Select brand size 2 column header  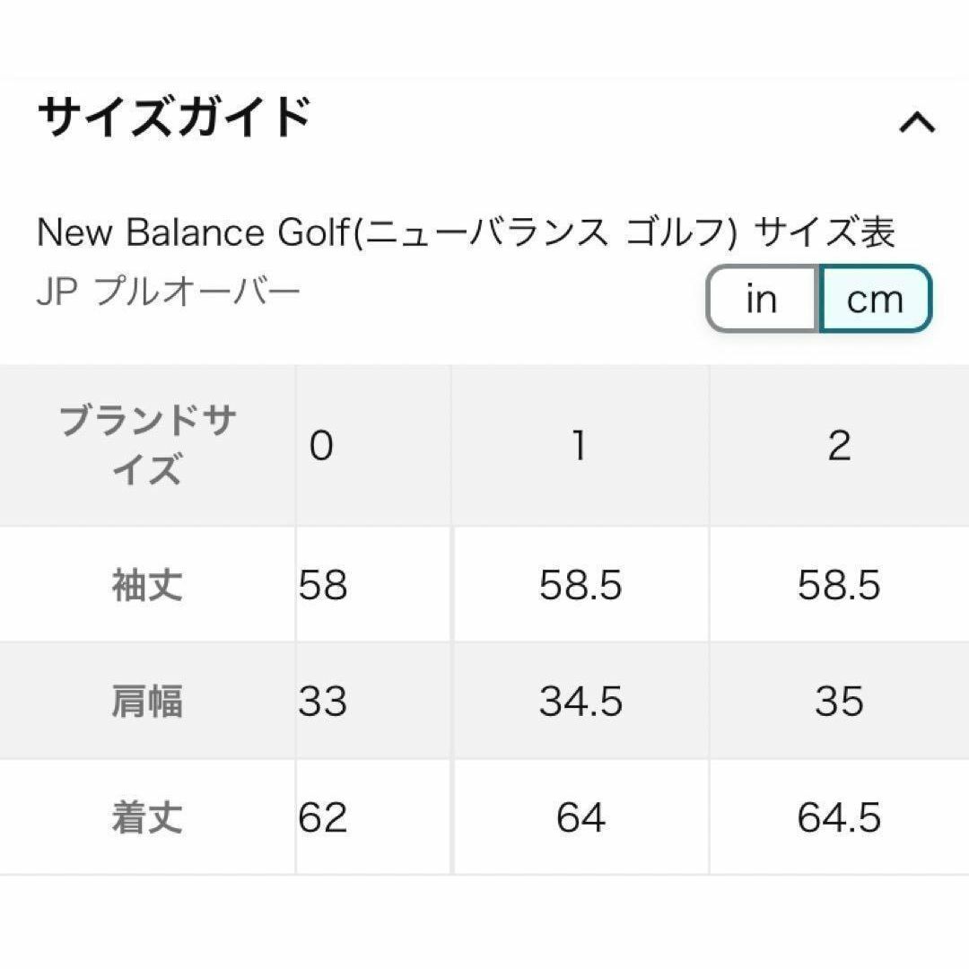839,446
